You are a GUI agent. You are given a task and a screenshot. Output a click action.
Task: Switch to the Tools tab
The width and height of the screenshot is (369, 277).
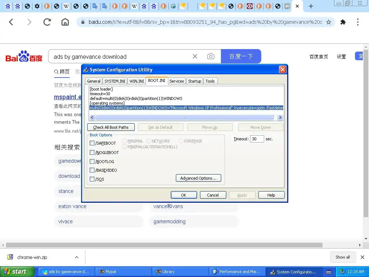210,81
